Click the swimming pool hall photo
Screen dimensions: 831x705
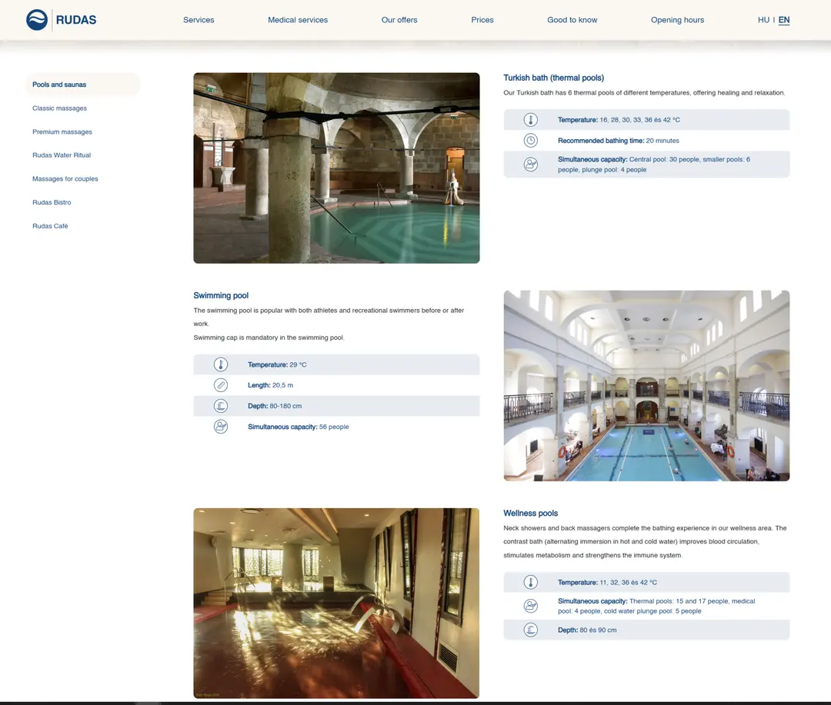pos(646,386)
